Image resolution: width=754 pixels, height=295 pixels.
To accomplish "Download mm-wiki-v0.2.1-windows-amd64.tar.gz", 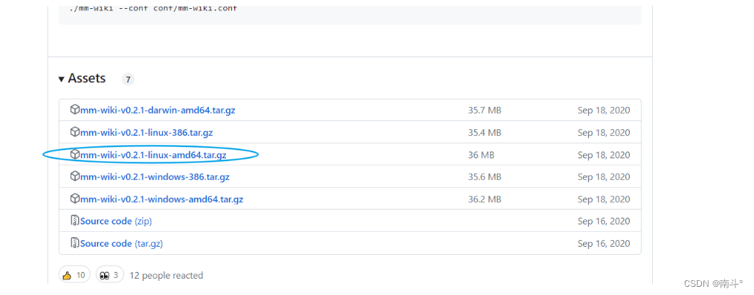I will pyautogui.click(x=161, y=199).
